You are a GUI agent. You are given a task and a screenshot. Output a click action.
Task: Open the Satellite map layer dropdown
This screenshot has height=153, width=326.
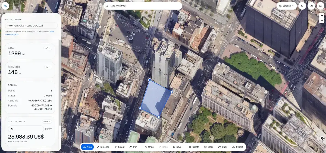pos(286,6)
